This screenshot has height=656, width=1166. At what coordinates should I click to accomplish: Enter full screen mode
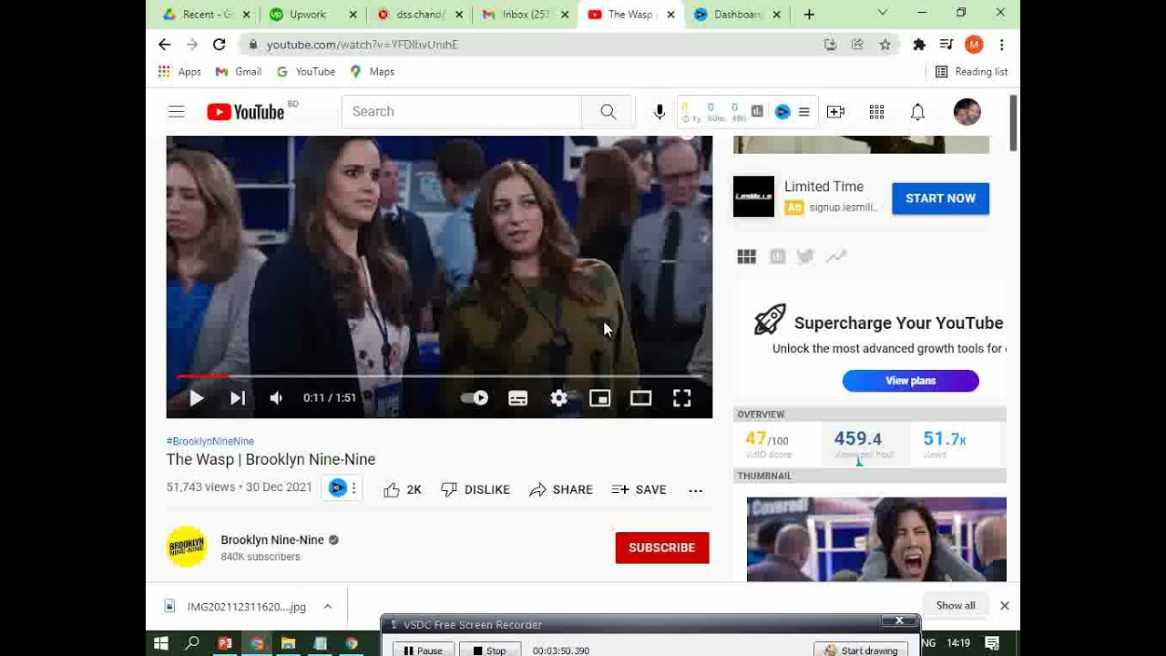[x=681, y=398]
